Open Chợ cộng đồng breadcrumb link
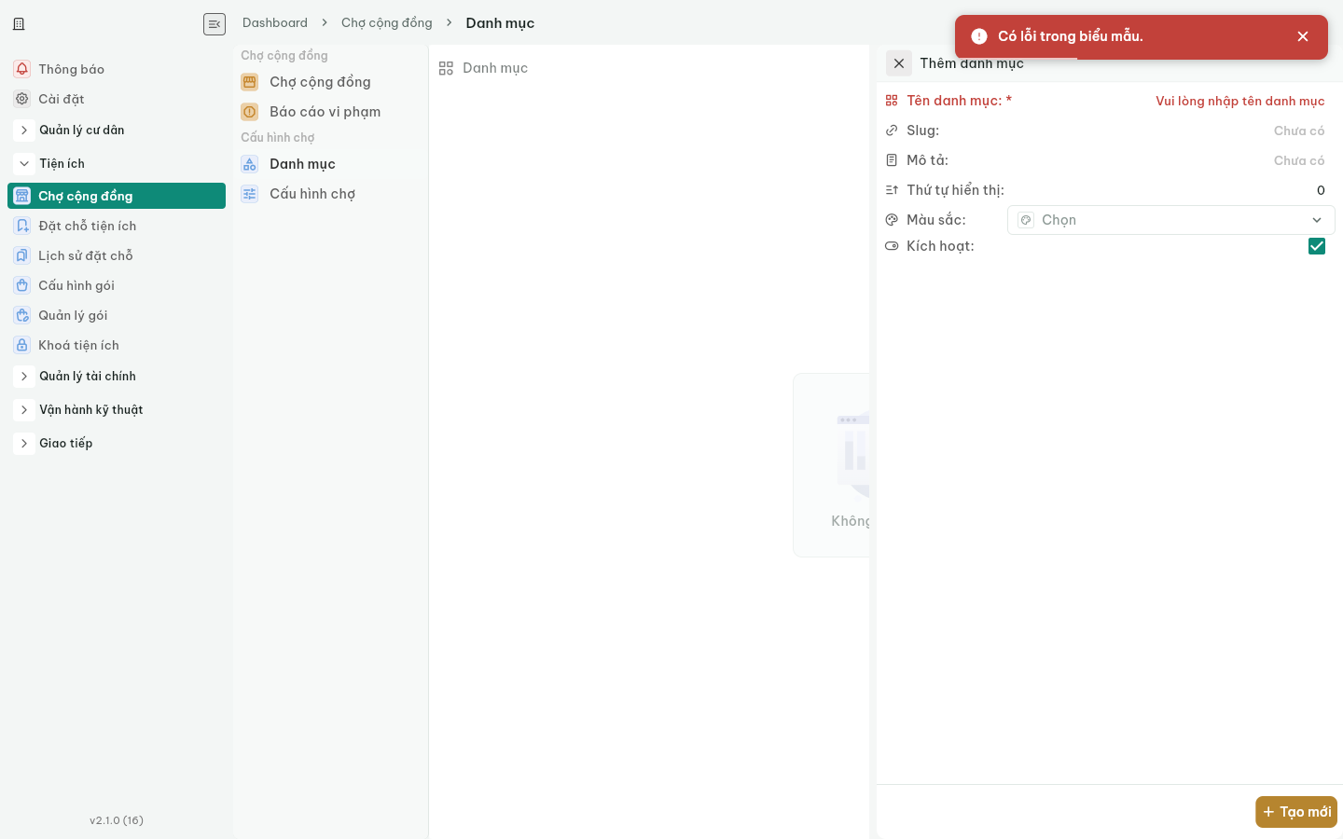 tap(387, 22)
